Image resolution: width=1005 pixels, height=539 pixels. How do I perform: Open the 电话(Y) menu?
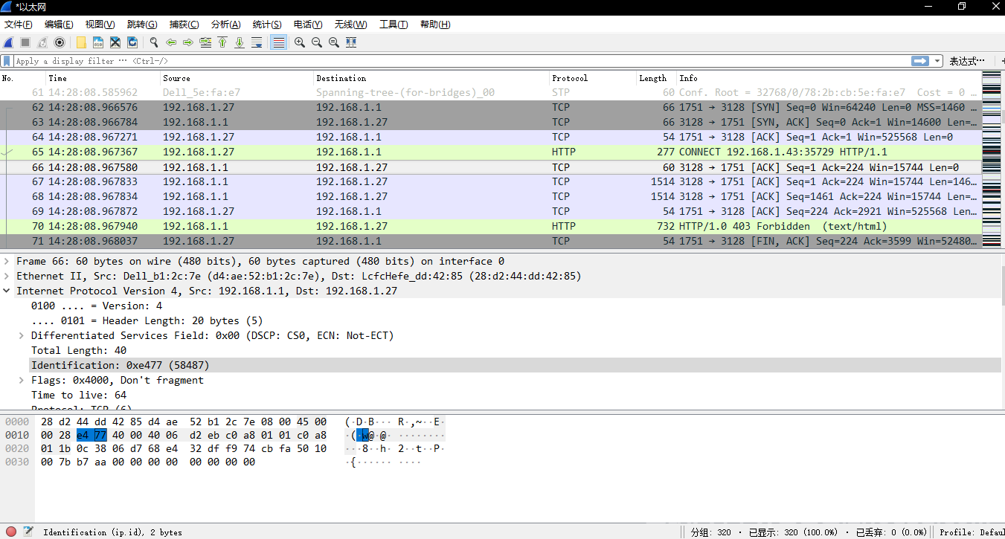click(308, 25)
